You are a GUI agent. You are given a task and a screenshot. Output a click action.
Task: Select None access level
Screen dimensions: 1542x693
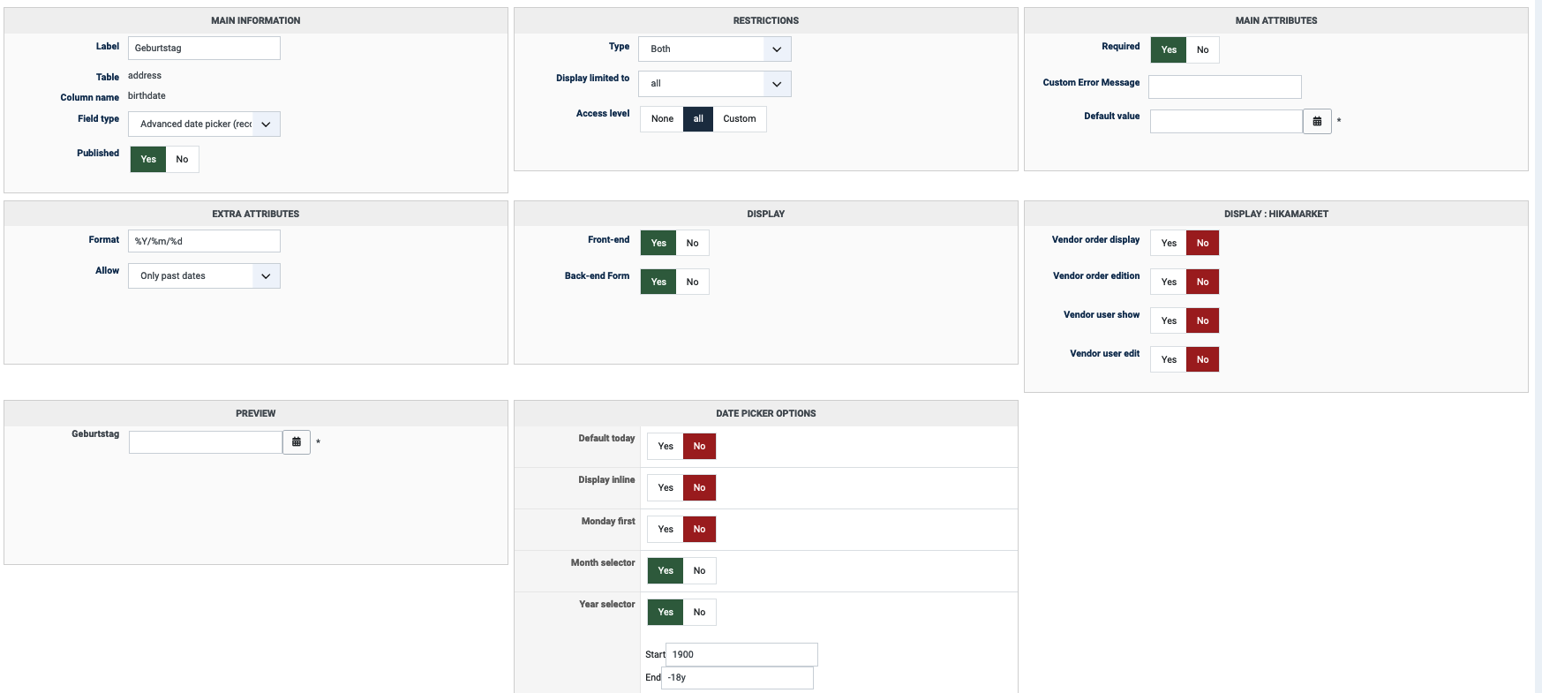click(662, 119)
